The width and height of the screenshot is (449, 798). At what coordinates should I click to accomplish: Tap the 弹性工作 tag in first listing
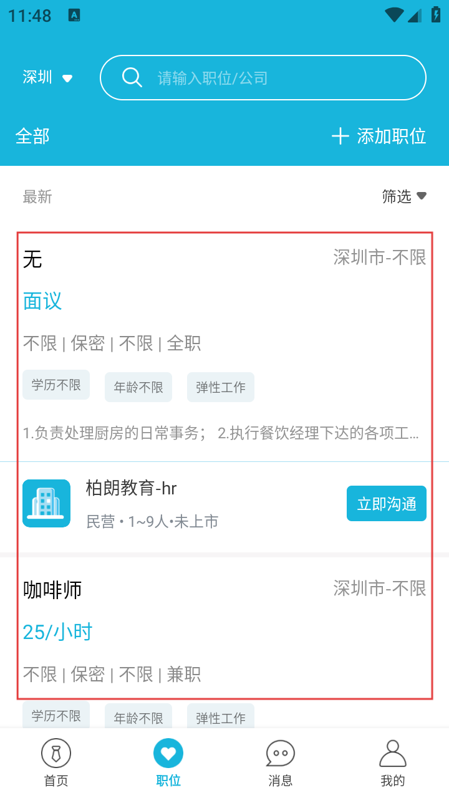tap(220, 387)
